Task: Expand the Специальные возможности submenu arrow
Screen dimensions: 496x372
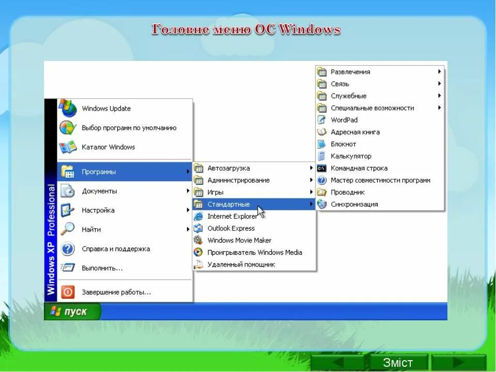Action: tap(439, 107)
